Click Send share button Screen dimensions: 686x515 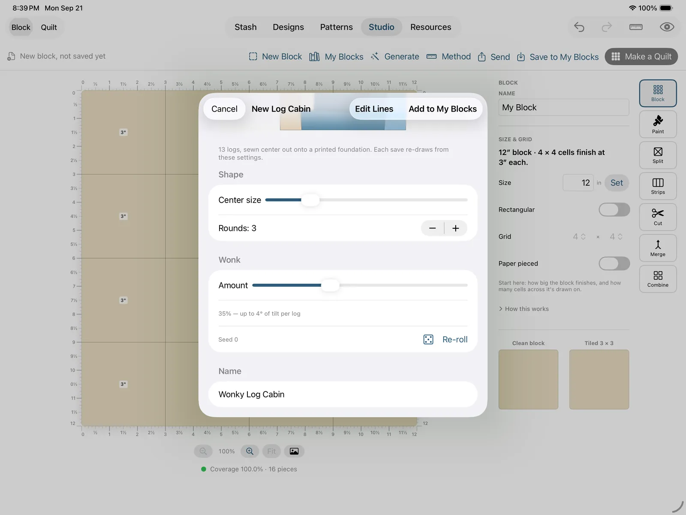coord(494,57)
